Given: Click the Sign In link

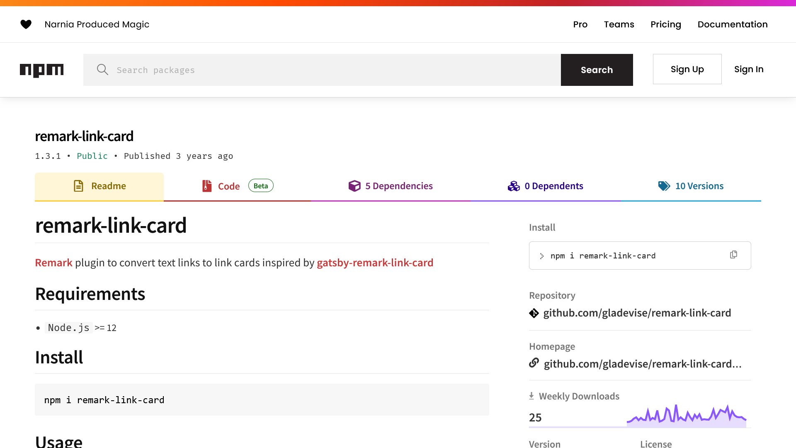Looking at the screenshot, I should 749,69.
